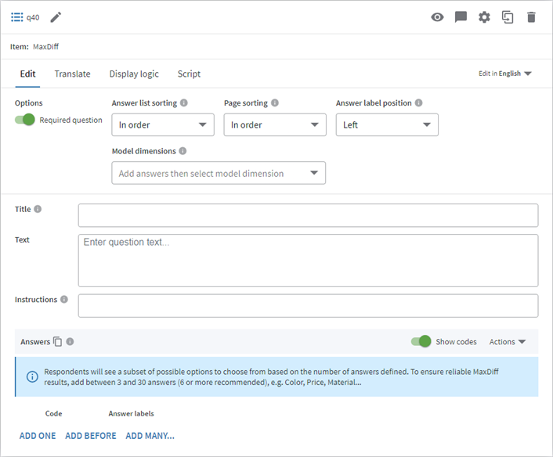This screenshot has height=457, width=553.
Task: Open the Actions dropdown menu
Action: 507,341
